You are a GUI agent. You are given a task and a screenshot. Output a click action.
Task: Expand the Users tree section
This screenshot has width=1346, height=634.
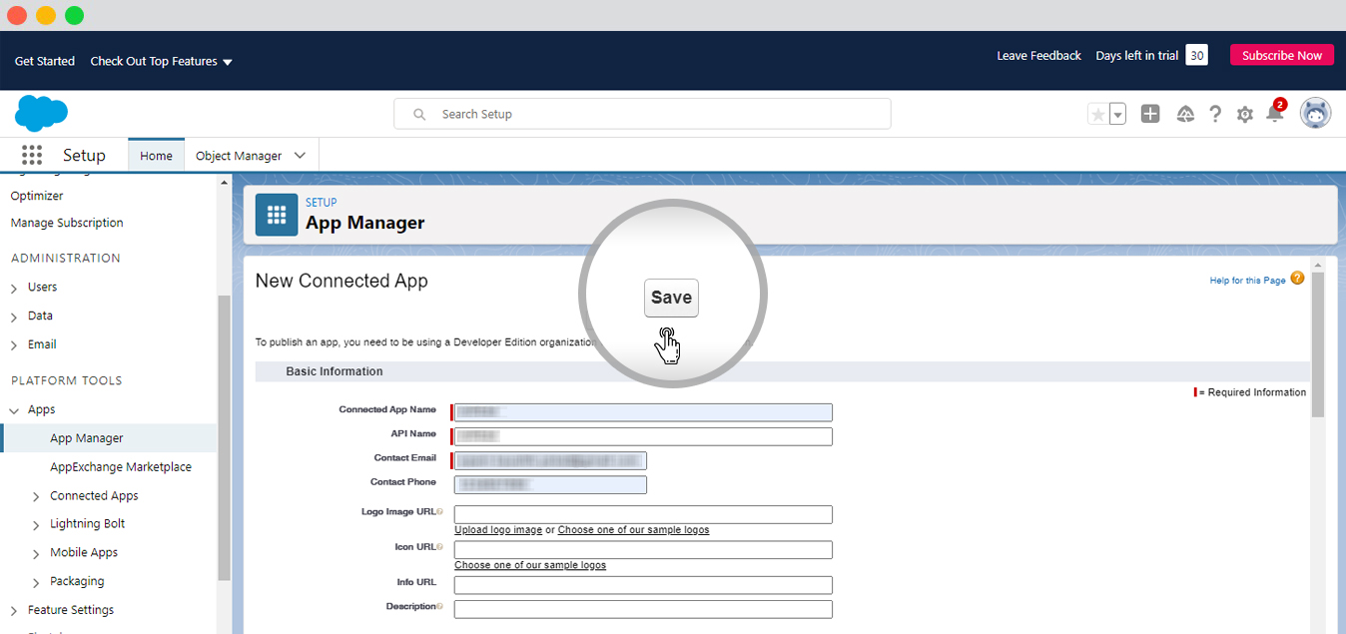14,288
